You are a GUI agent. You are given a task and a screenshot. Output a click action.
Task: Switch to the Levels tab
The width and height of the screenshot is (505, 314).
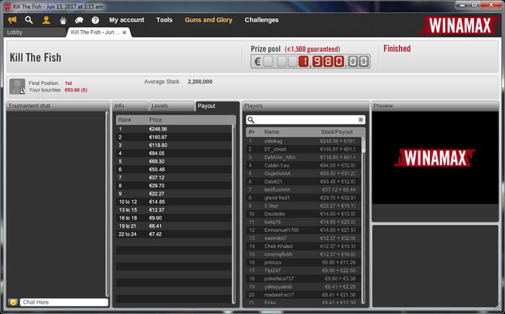(172, 106)
